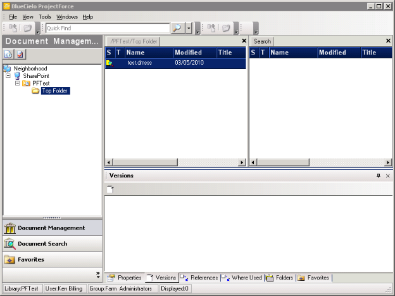395x296 pixels.
Task: Click Group:Farm Administrators in status bar
Action: [123, 288]
